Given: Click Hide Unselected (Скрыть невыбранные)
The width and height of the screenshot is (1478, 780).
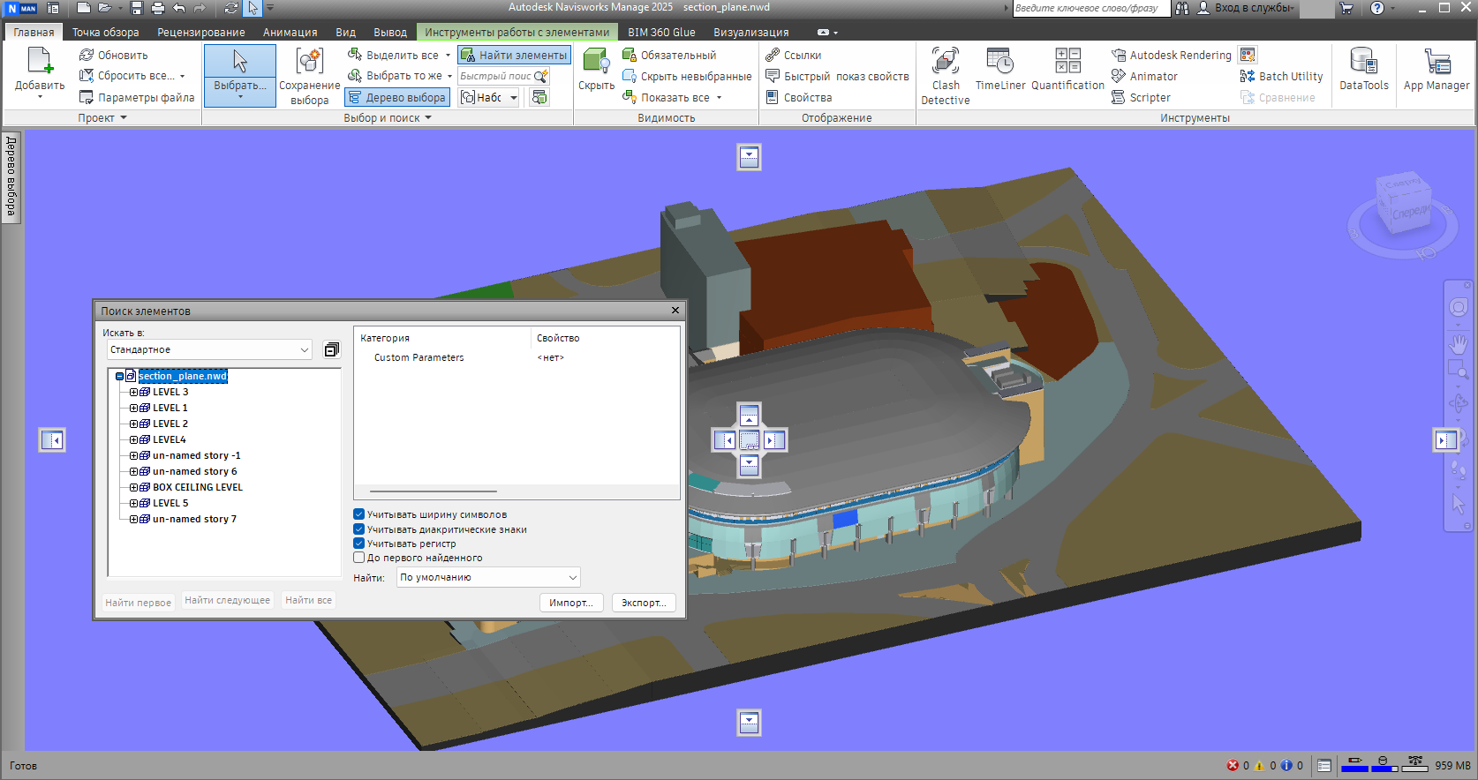Looking at the screenshot, I should [x=687, y=76].
